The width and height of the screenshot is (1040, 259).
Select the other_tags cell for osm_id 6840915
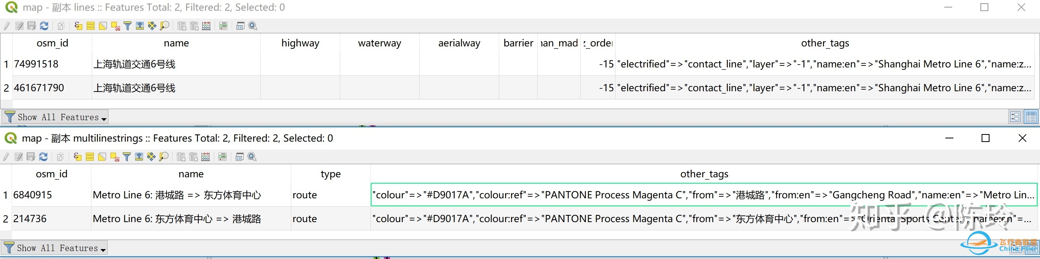pos(703,195)
